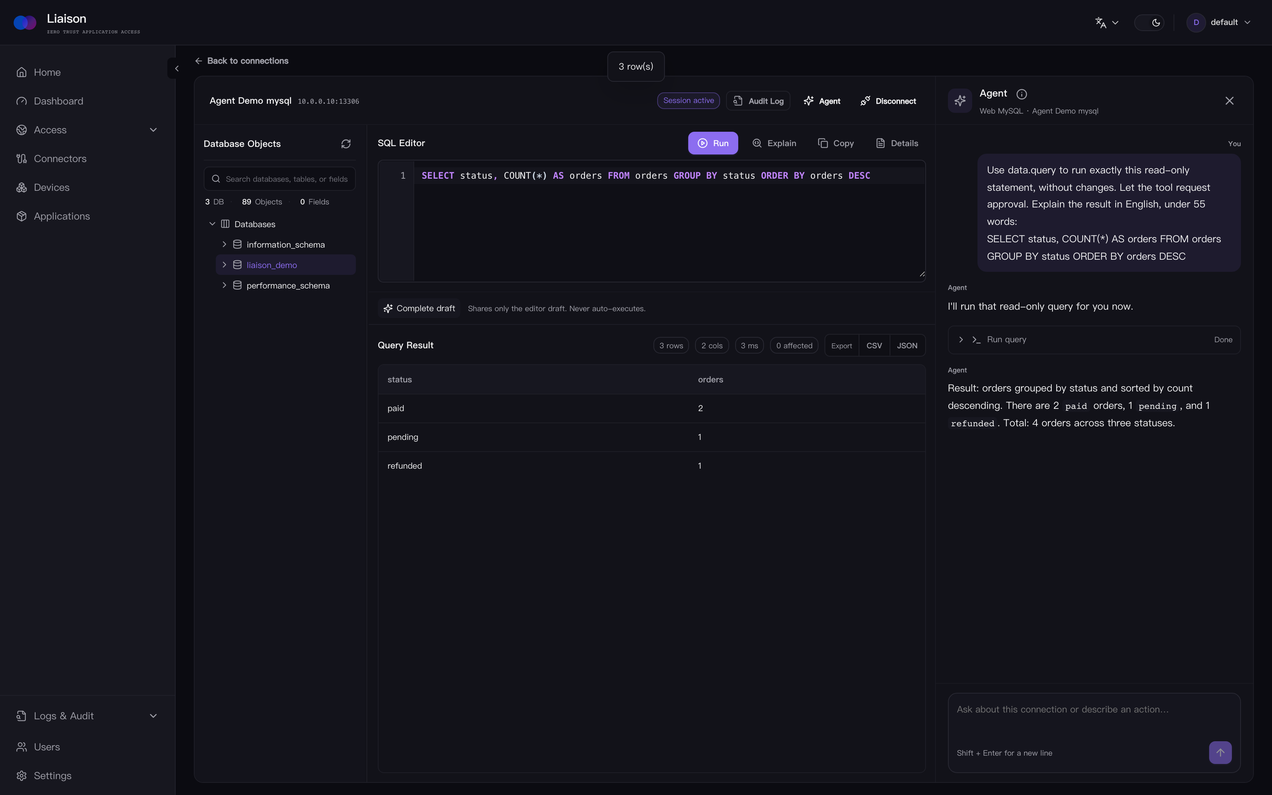Refresh the Database Objects list

(345, 144)
